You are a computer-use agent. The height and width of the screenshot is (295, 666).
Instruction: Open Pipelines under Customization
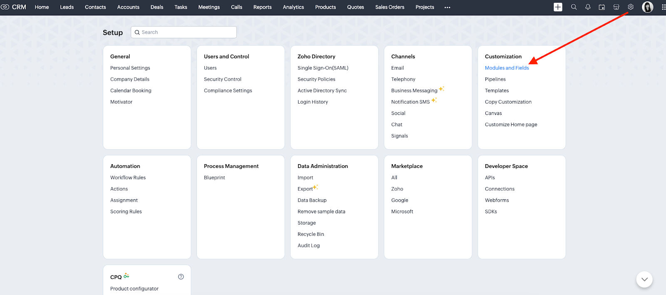click(x=495, y=79)
